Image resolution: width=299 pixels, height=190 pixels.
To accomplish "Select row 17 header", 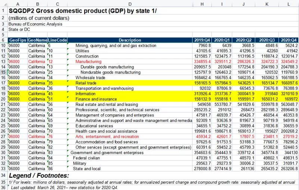I will coord(4,83).
